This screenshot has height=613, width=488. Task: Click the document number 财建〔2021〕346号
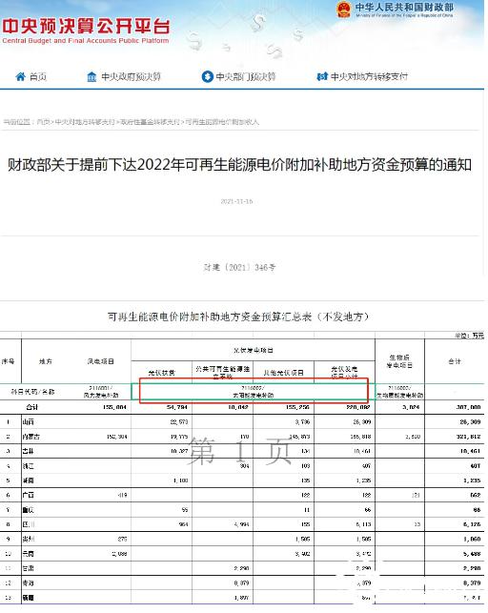(x=239, y=267)
